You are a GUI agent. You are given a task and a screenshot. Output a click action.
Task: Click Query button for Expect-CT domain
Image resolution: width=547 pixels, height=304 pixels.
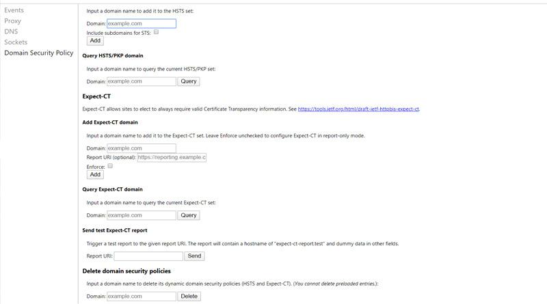[x=188, y=215]
